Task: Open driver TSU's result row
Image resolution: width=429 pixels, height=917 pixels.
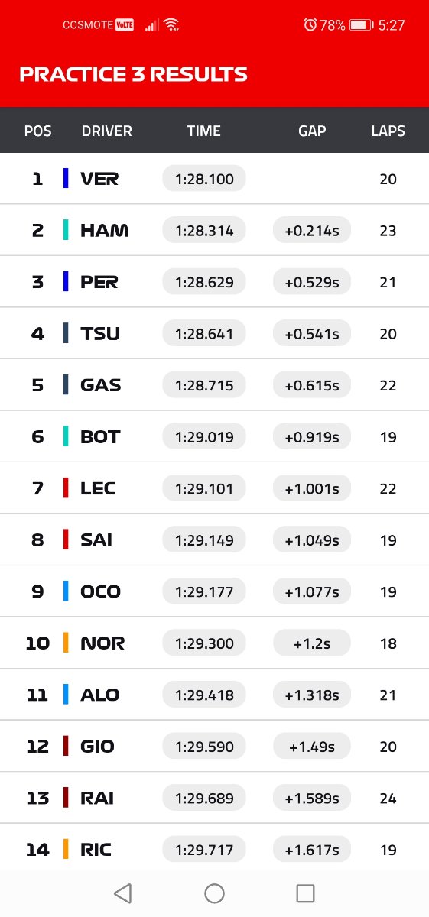Action: (214, 333)
